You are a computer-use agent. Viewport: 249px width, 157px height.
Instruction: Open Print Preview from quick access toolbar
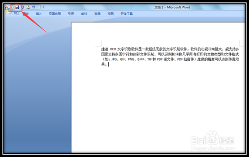point(28,7)
